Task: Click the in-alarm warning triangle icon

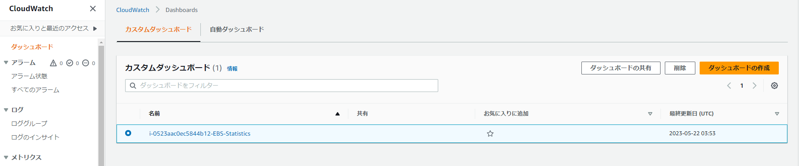Action: (53, 63)
